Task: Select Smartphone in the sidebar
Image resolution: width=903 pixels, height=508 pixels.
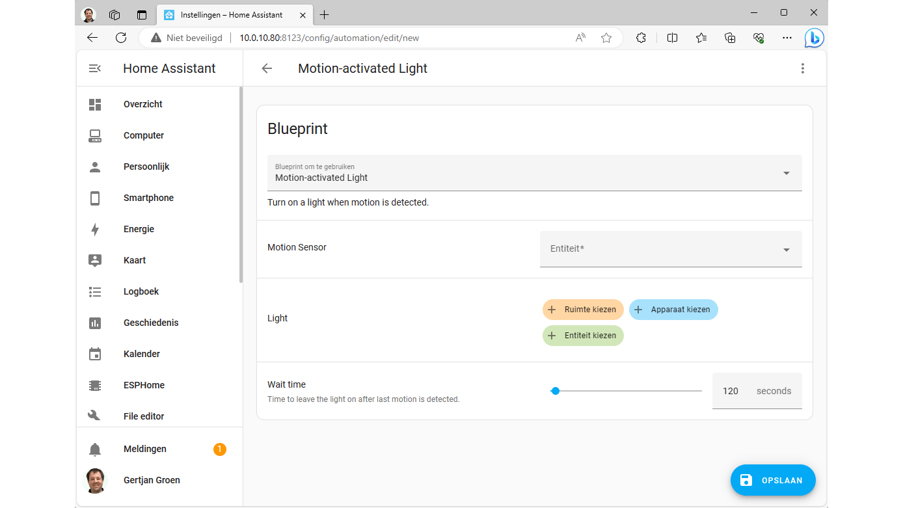Action: (x=148, y=198)
